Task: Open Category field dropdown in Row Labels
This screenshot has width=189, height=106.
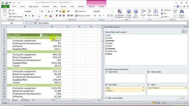Action: 143,90
